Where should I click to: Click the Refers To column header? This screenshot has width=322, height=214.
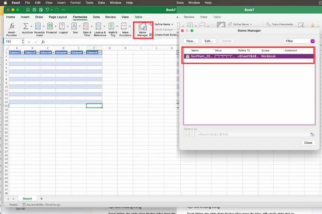coord(244,50)
